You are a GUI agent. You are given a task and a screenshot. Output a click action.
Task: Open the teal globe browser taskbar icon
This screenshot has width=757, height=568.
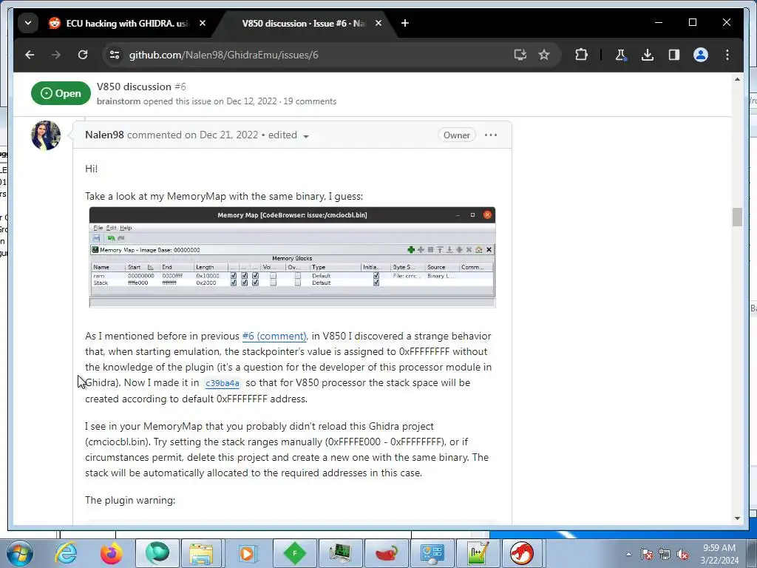157,553
